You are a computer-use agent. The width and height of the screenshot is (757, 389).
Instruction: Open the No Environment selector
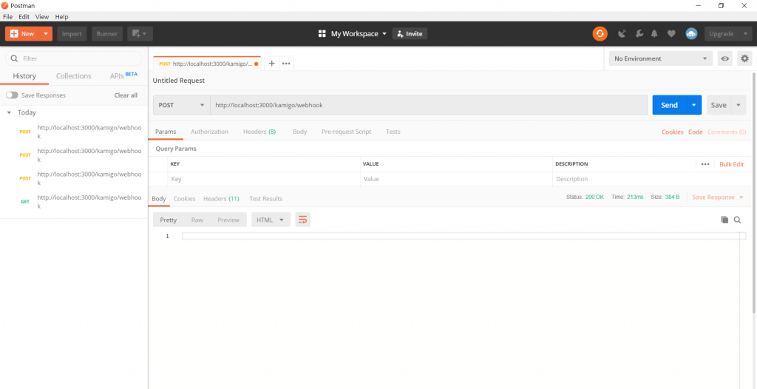pos(660,58)
